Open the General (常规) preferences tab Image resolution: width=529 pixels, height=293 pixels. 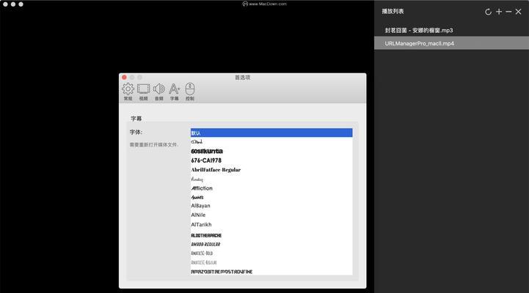click(128, 92)
